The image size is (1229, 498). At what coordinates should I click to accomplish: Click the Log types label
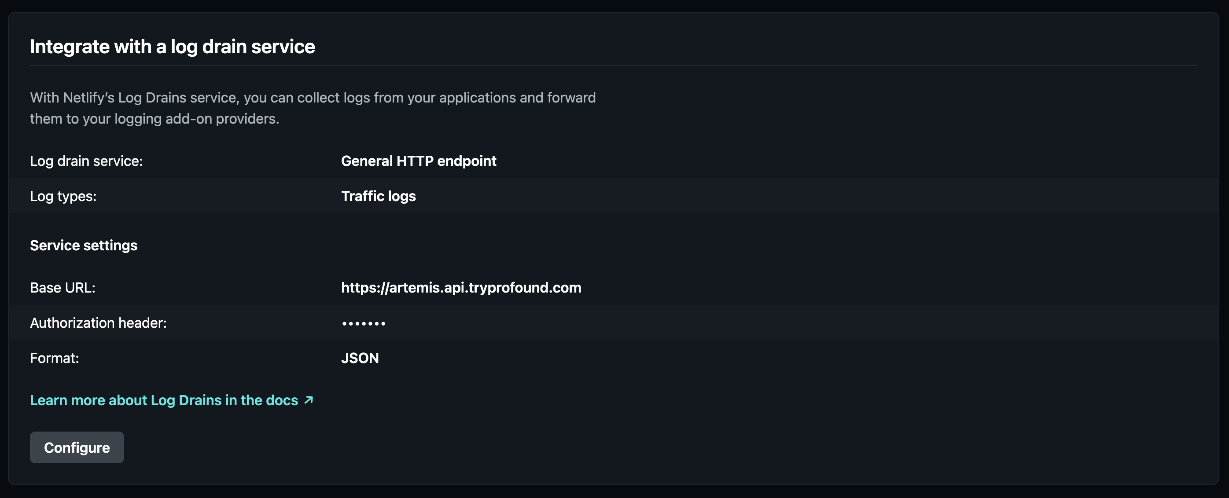click(x=63, y=196)
